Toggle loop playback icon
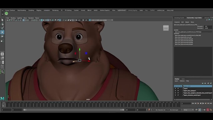The image size is (213, 120). click(x=196, y=110)
